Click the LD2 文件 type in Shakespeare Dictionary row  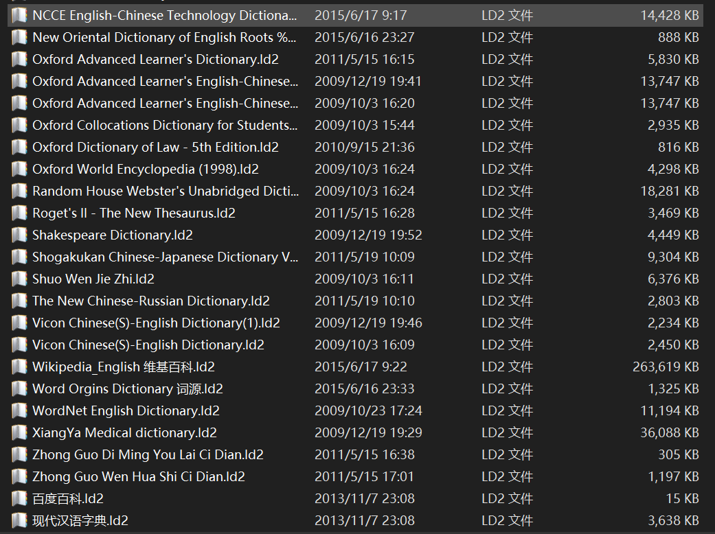[507, 235]
